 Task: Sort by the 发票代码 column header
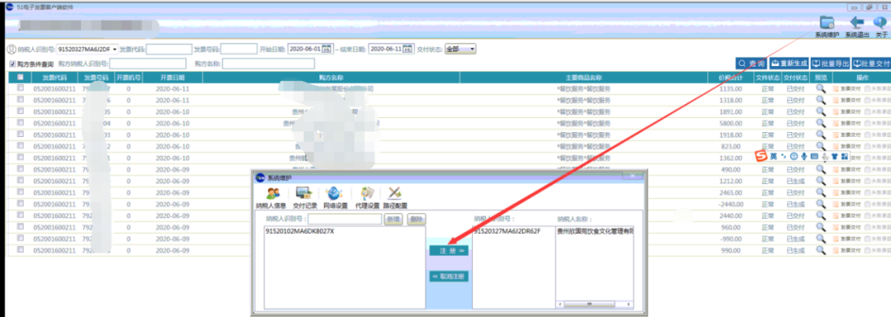pyautogui.click(x=54, y=78)
